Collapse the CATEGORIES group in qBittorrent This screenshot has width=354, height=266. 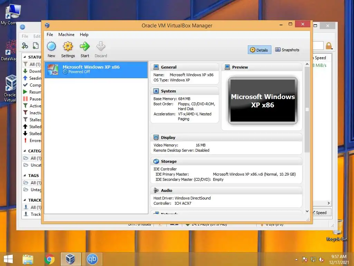(x=25, y=151)
